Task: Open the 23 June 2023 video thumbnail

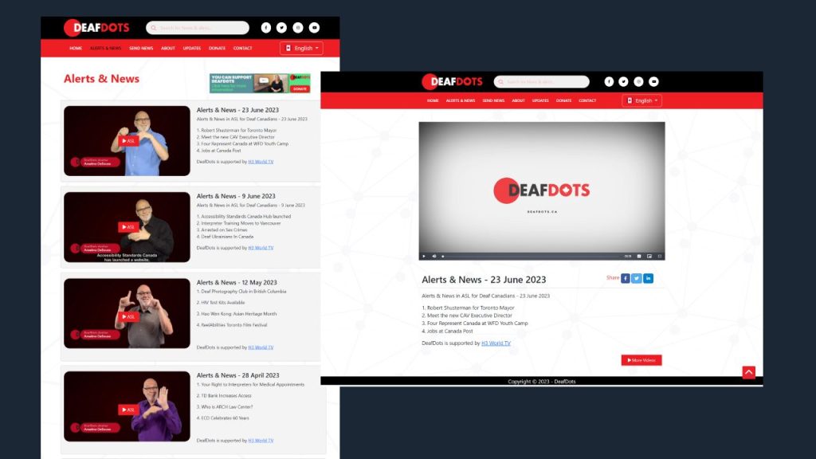Action: 127,141
